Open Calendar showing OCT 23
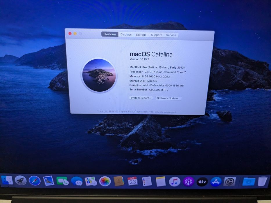 click(x=132, y=181)
